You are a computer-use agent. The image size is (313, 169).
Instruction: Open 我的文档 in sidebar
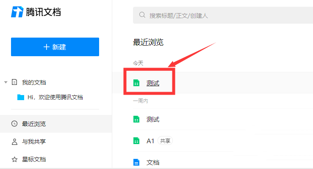[x=34, y=82]
